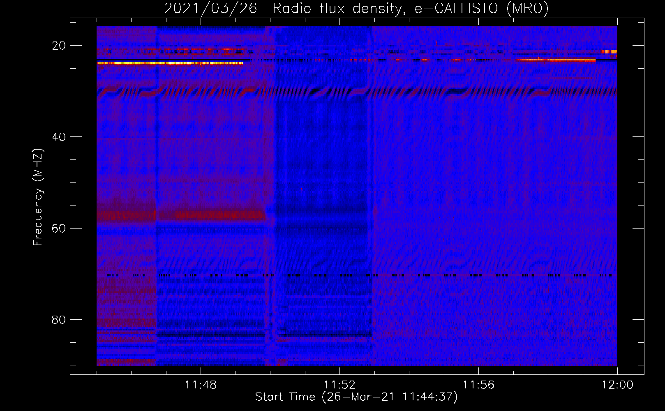The image size is (665, 411).
Task: Click the 'Start Time (26-Mar-21 11:44:37)' label
Action: click(x=356, y=397)
